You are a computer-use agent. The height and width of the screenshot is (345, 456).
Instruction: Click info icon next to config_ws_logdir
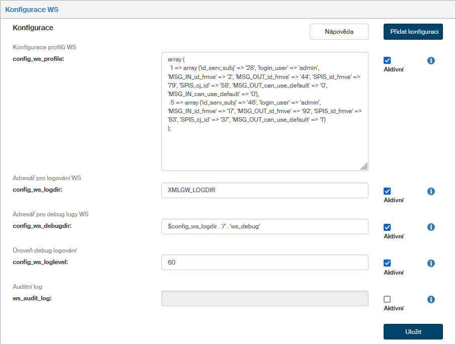click(x=431, y=192)
